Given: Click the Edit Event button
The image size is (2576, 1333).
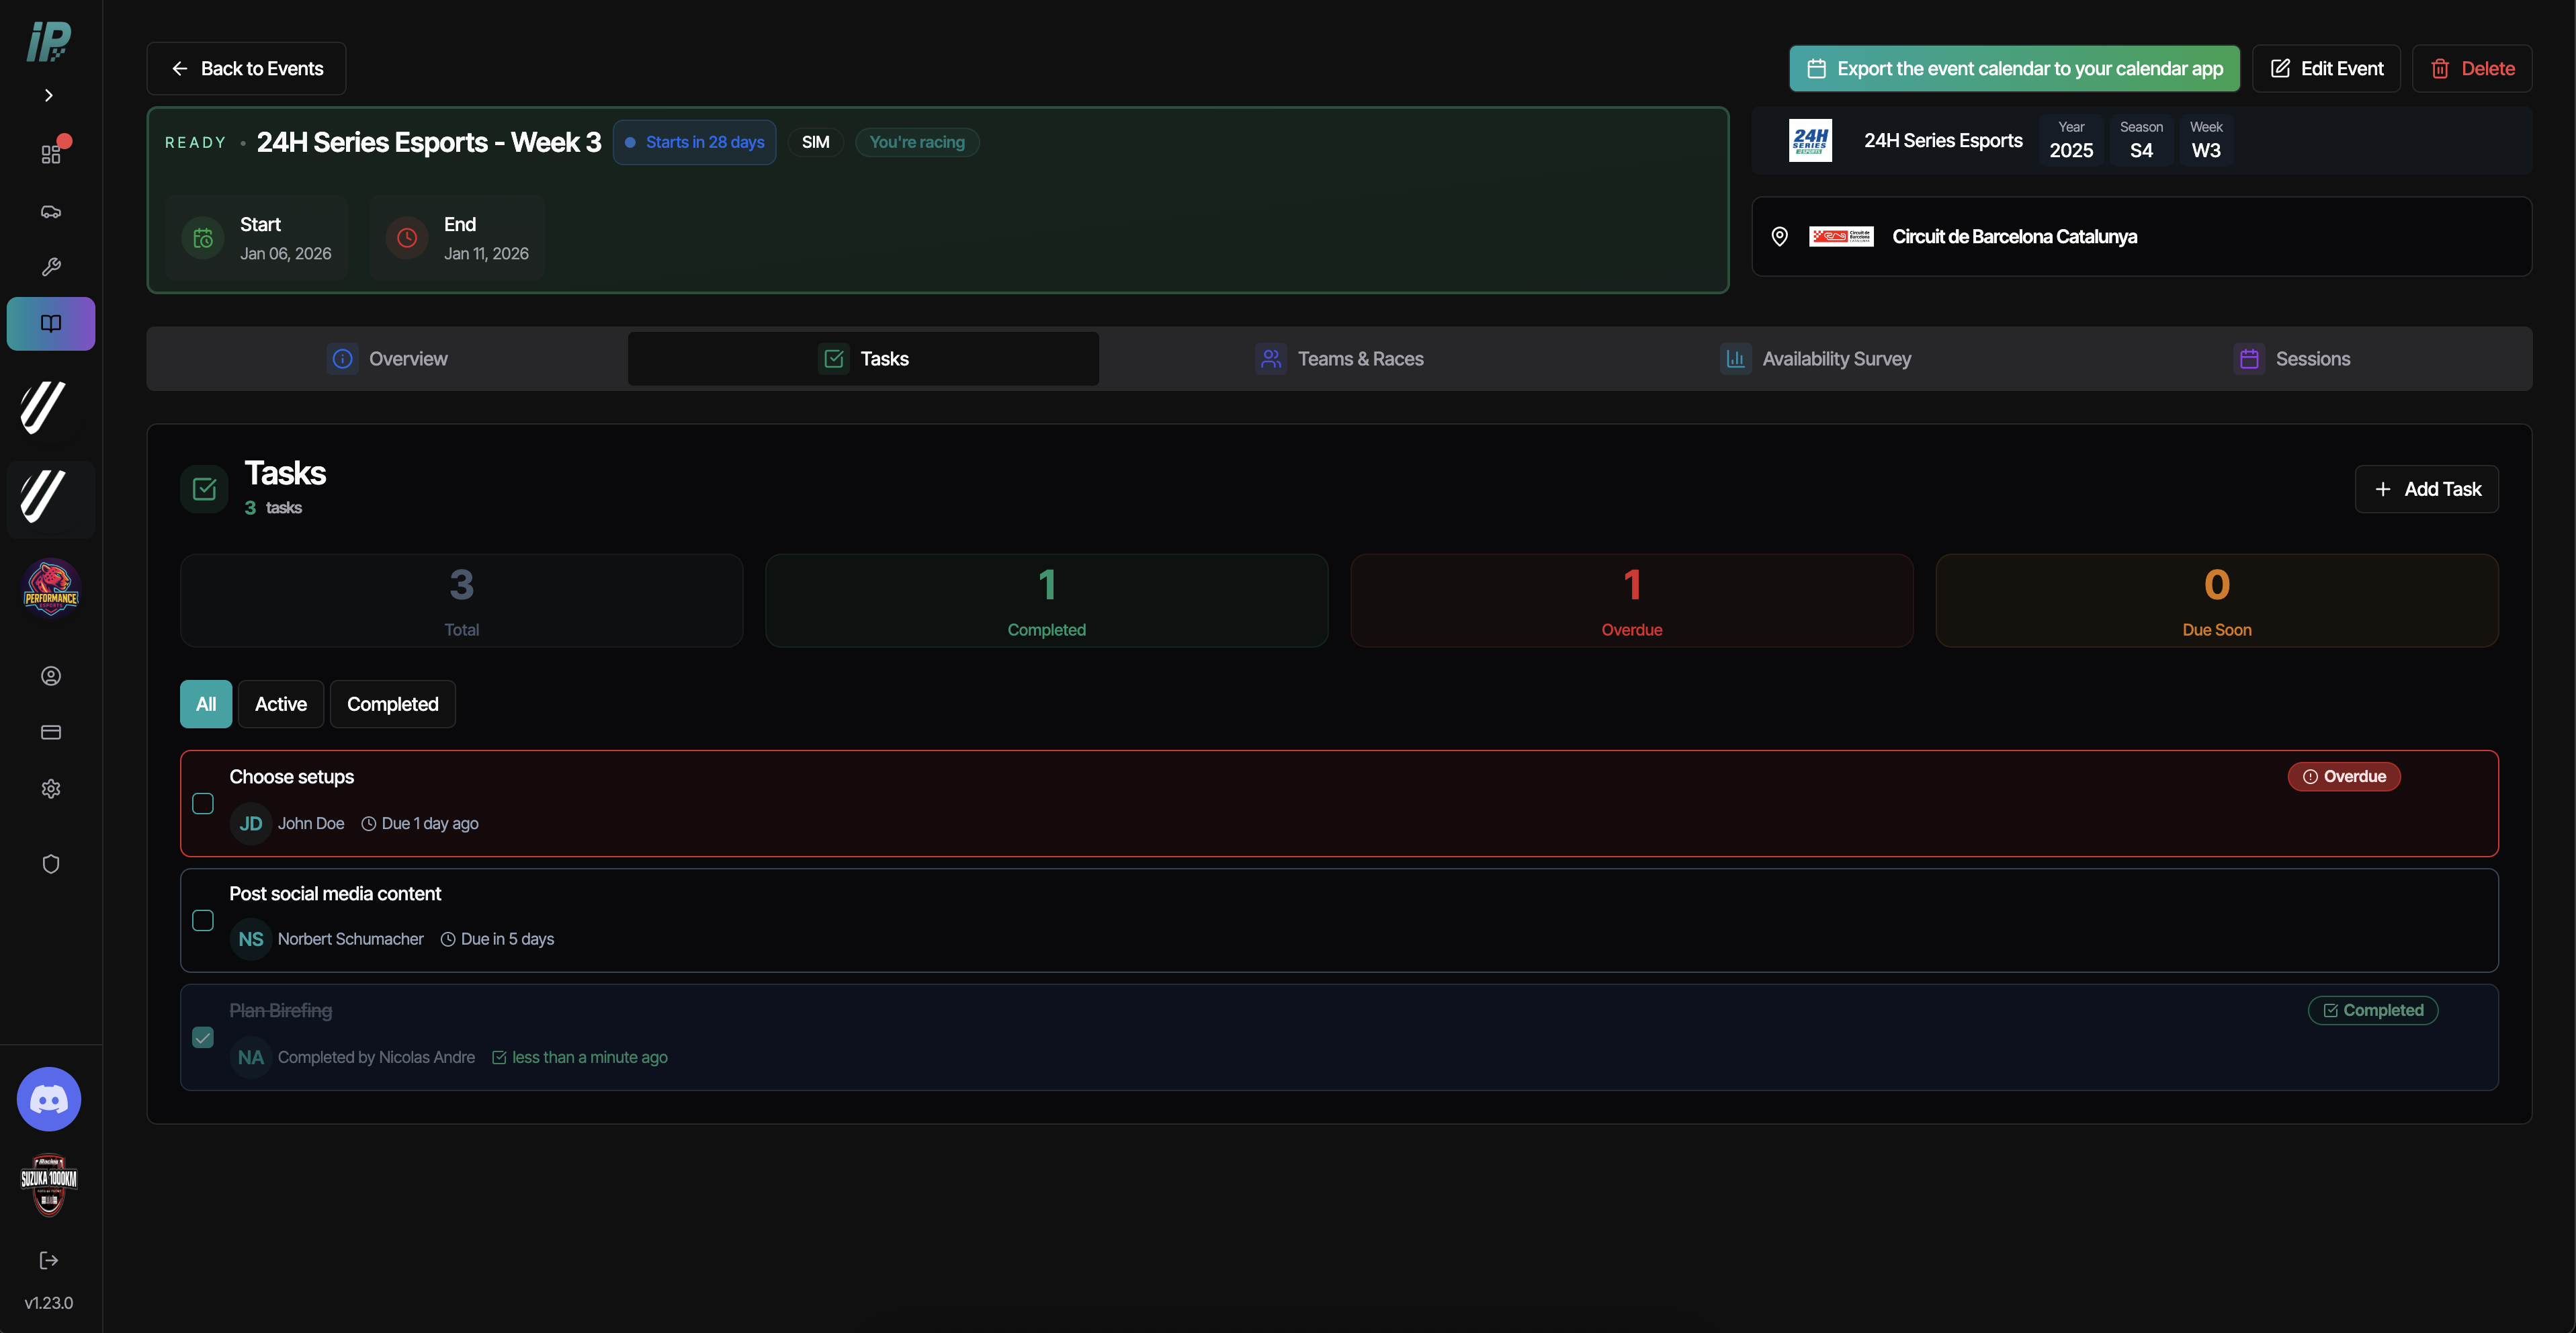Looking at the screenshot, I should 2326,69.
